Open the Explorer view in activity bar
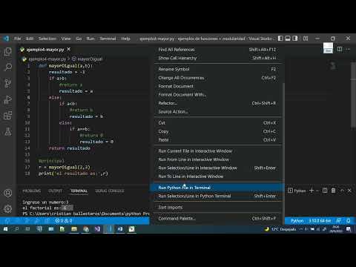Viewport: 356px width, 267px height. [x=8, y=52]
